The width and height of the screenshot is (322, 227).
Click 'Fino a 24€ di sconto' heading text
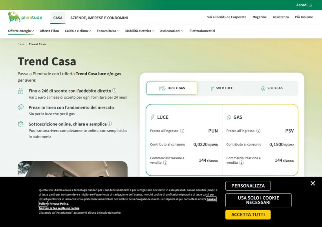[x=70, y=91]
